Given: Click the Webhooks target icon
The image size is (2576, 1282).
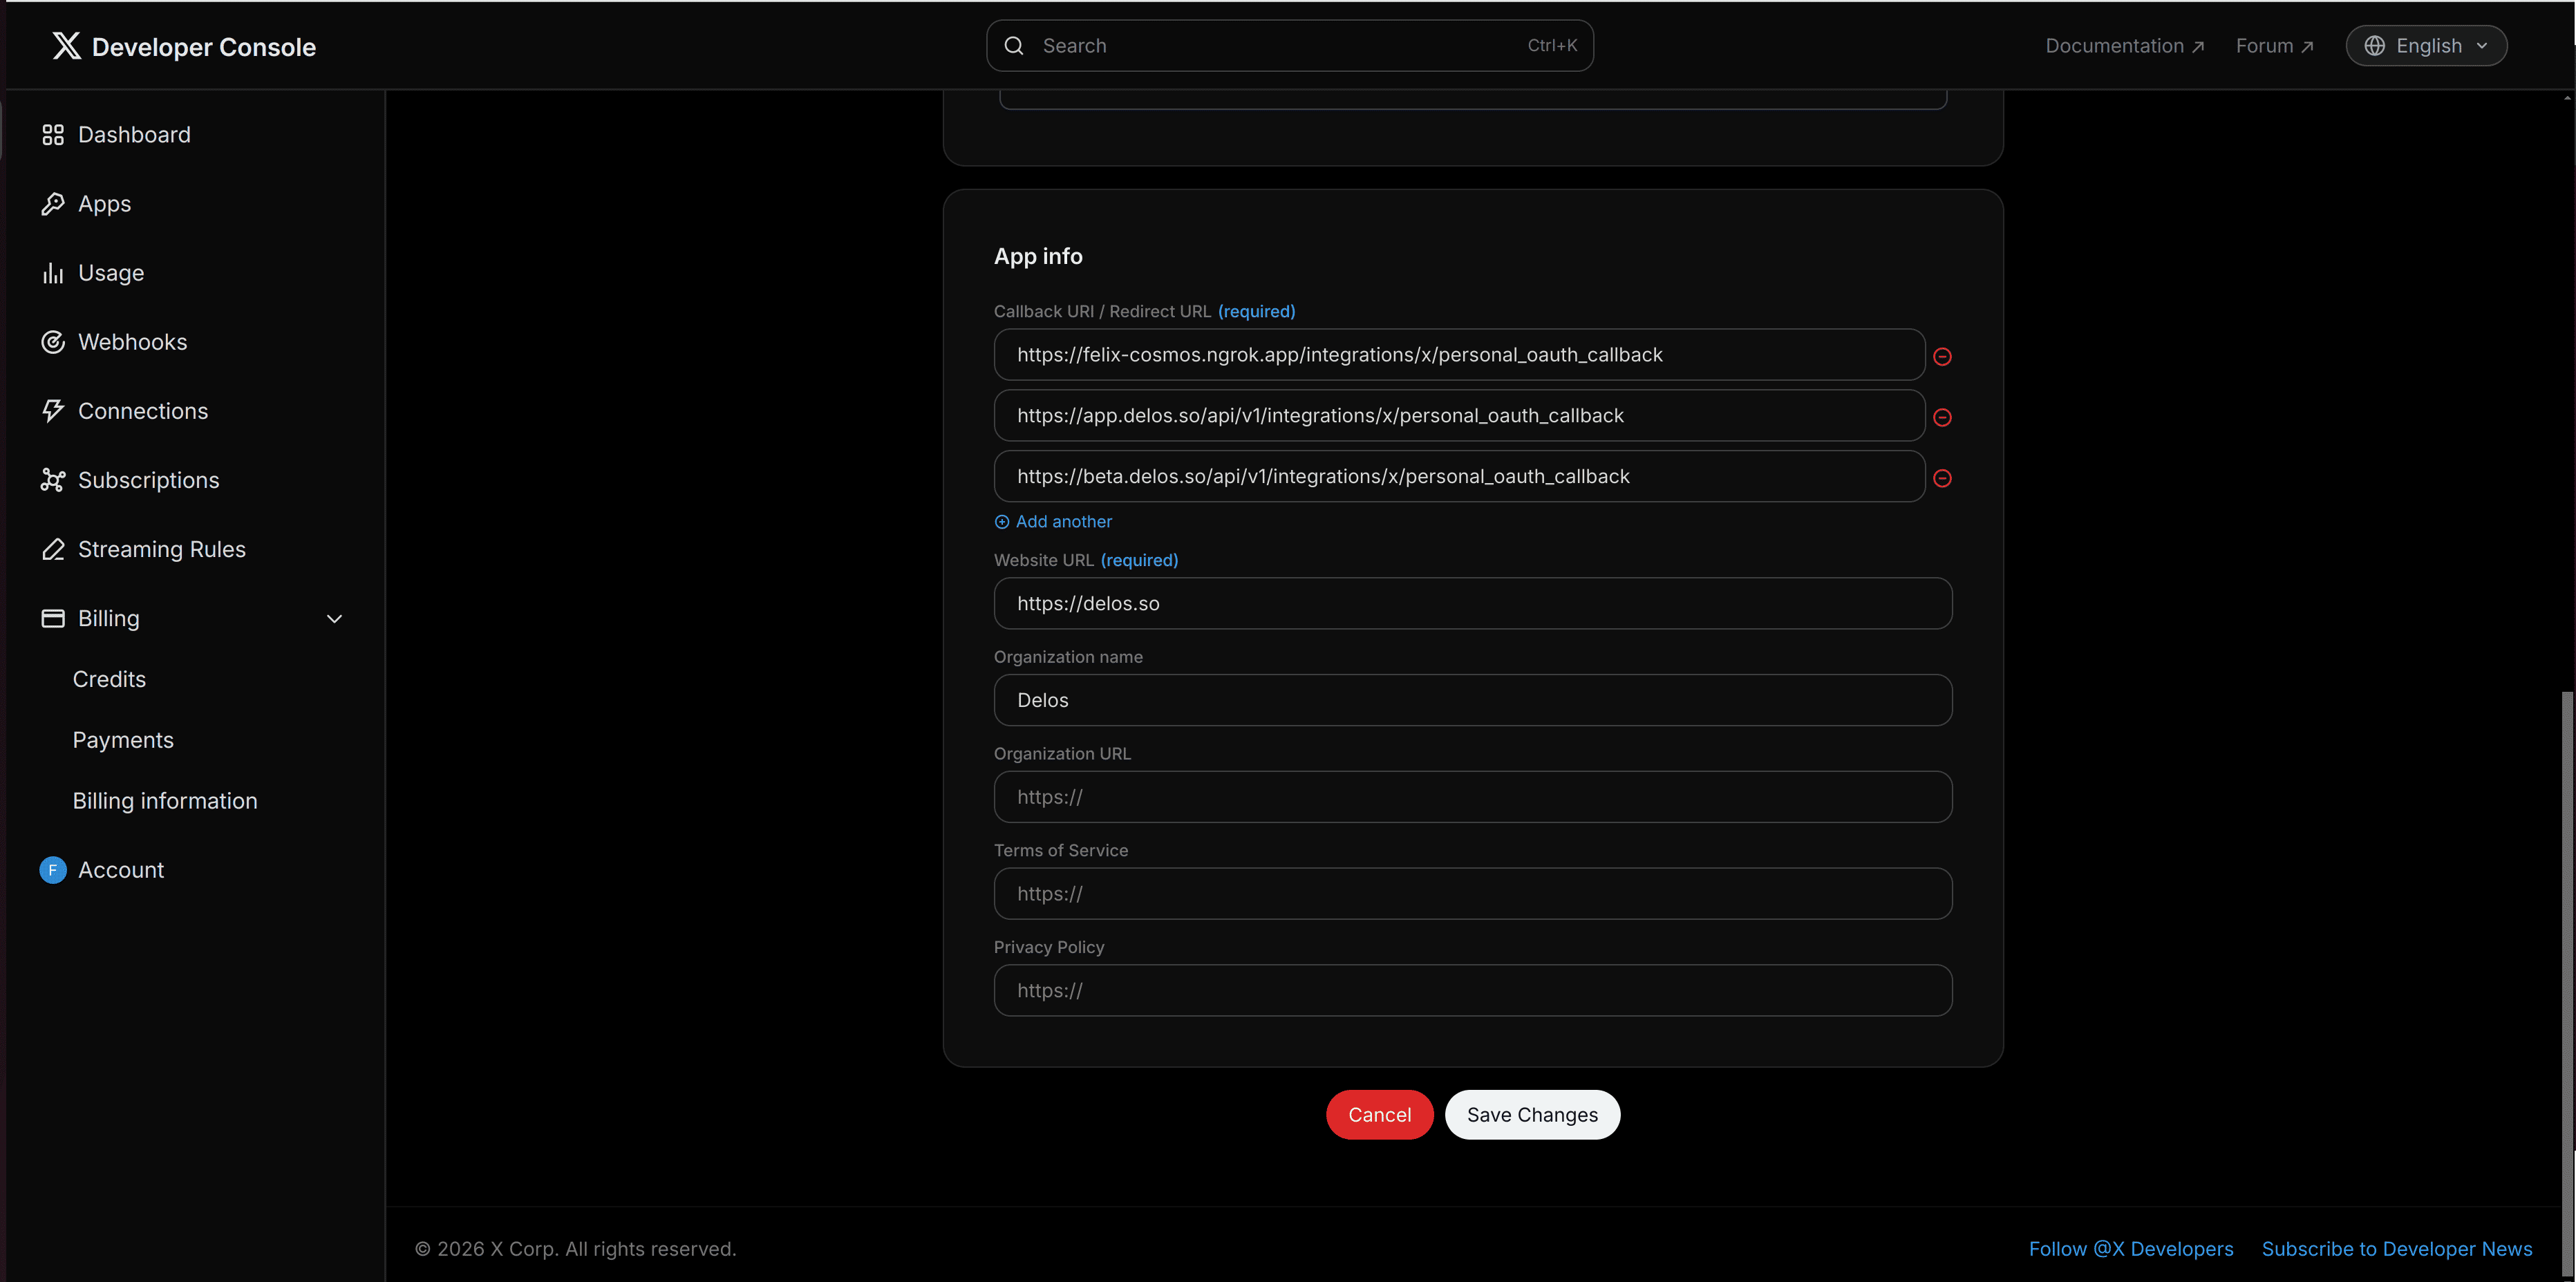Looking at the screenshot, I should coord(53,342).
